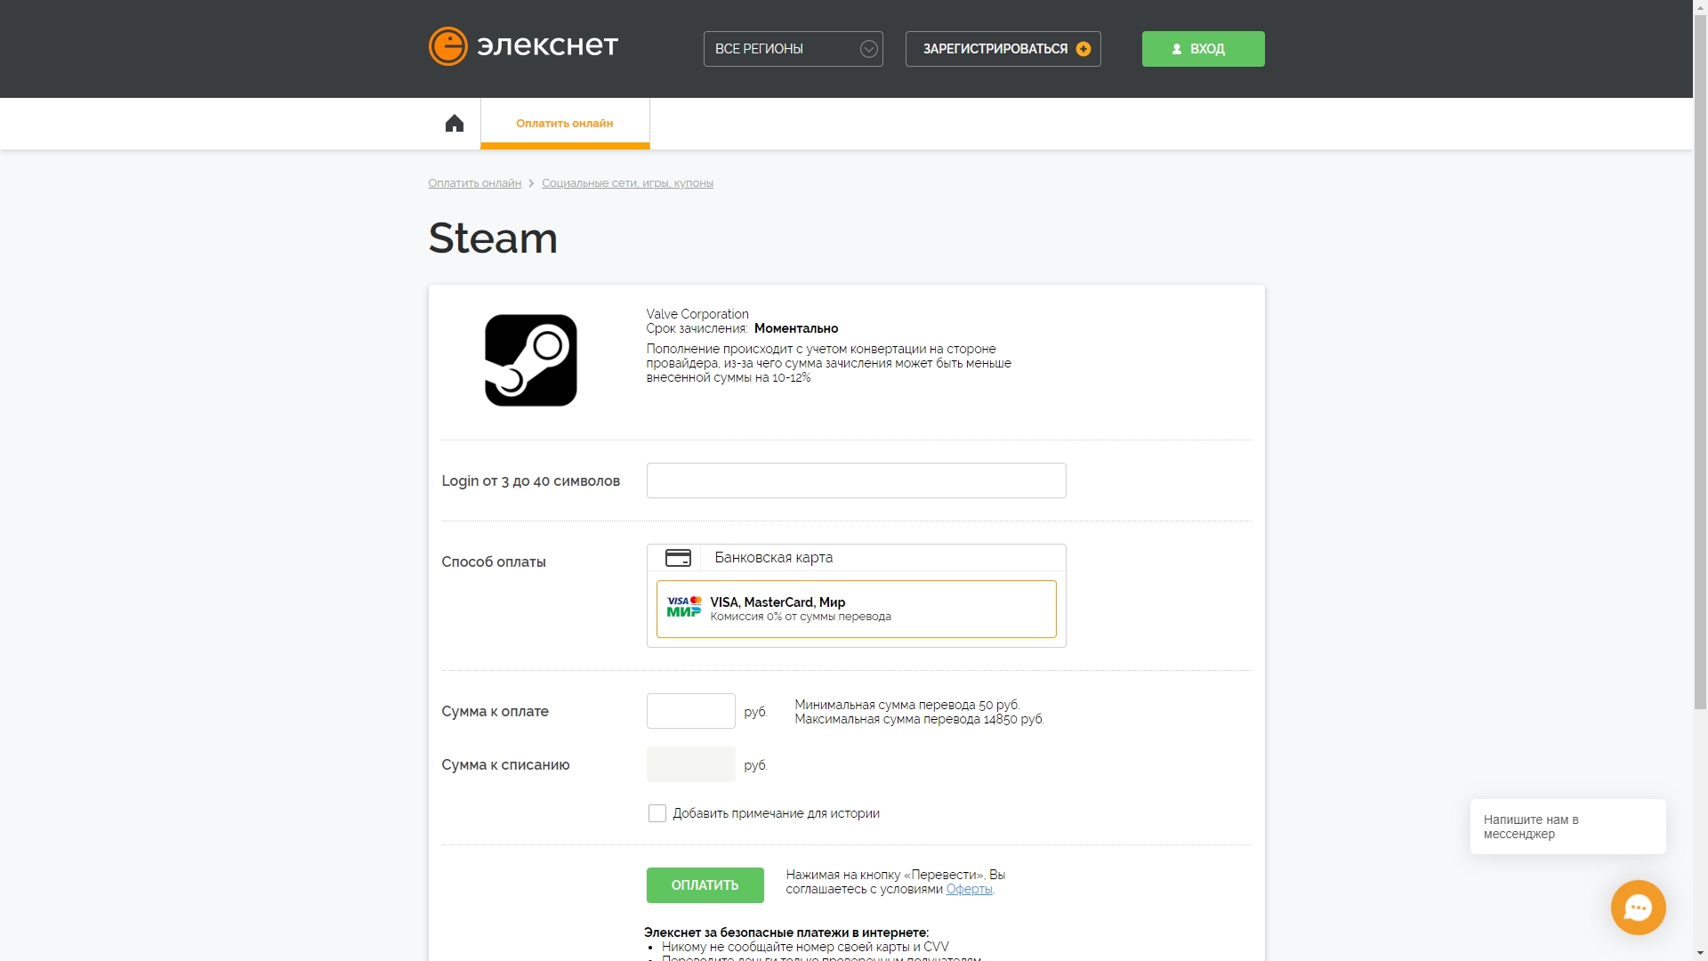Click the Steam logo image
Viewport: 1708px width, 961px height.
531,360
